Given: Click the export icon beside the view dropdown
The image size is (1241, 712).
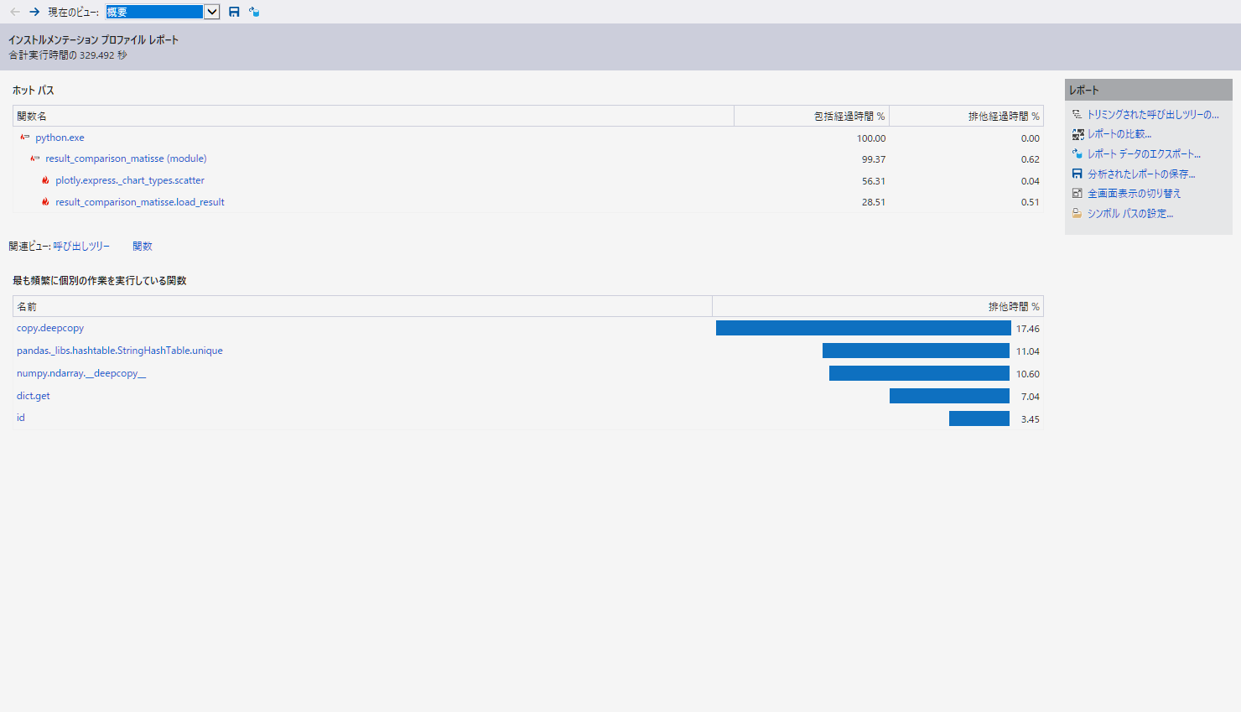Looking at the screenshot, I should point(254,12).
